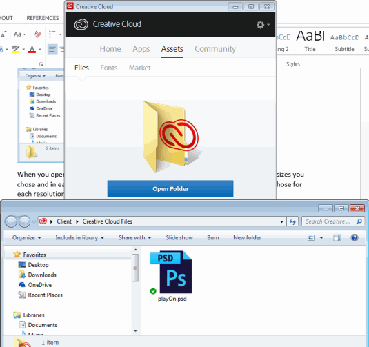The image size is (369, 347).
Task: Click the Explorer Forward navigation button
Action: (x=24, y=221)
